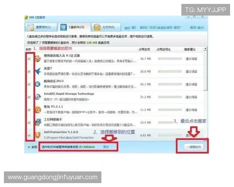Image resolution: width=234 pixels, height=187 pixels.
Task: Click 建议保留 suggestion for 酷狗音乐2012
Action: (x=191, y=85)
